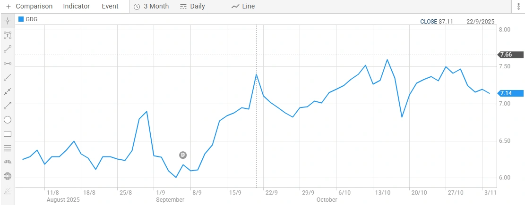The width and height of the screenshot is (525, 205).
Task: Choose the horizontal line drawing tool
Action: (8, 63)
